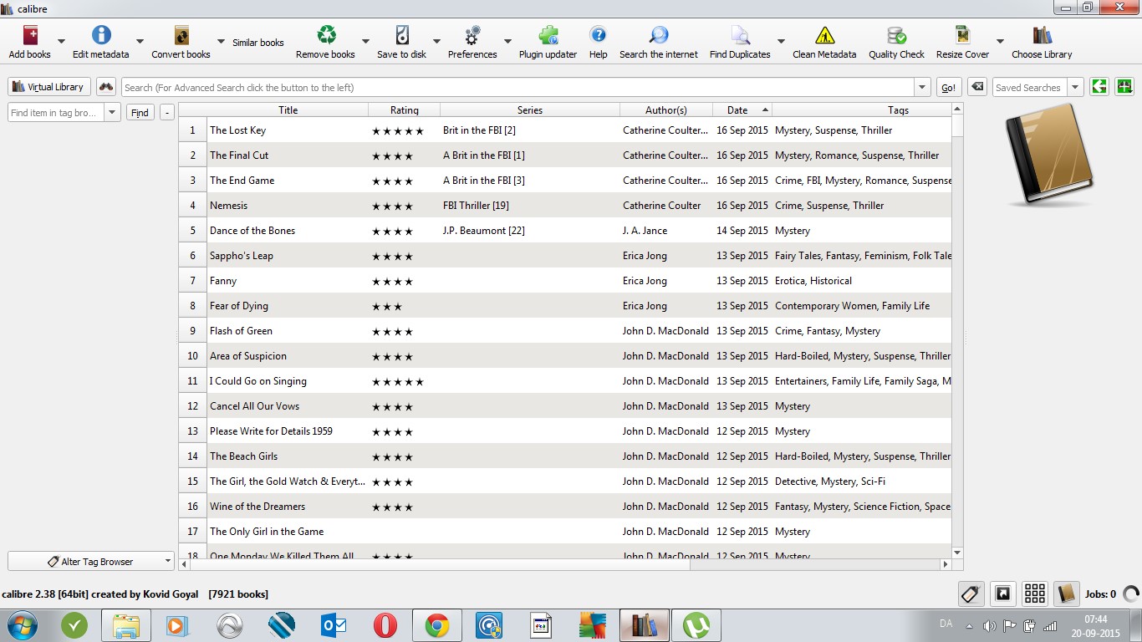
Task: Select the book titled Sappho's Leap
Action: point(242,255)
